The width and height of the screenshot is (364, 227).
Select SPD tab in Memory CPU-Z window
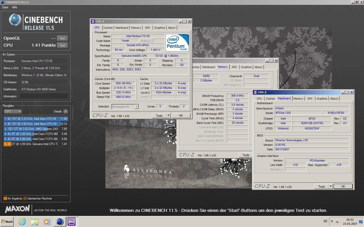coord(234,67)
